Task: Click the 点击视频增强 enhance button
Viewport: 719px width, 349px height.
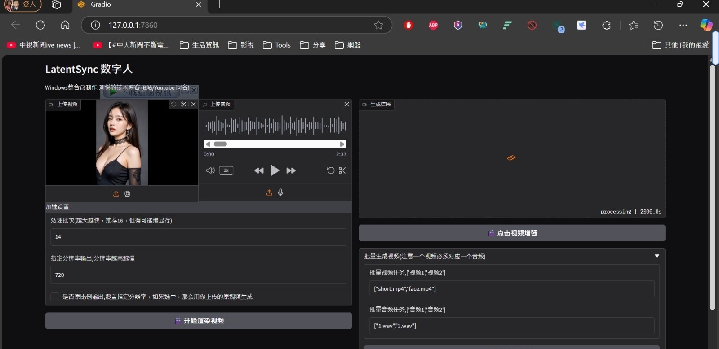Action: (x=512, y=233)
